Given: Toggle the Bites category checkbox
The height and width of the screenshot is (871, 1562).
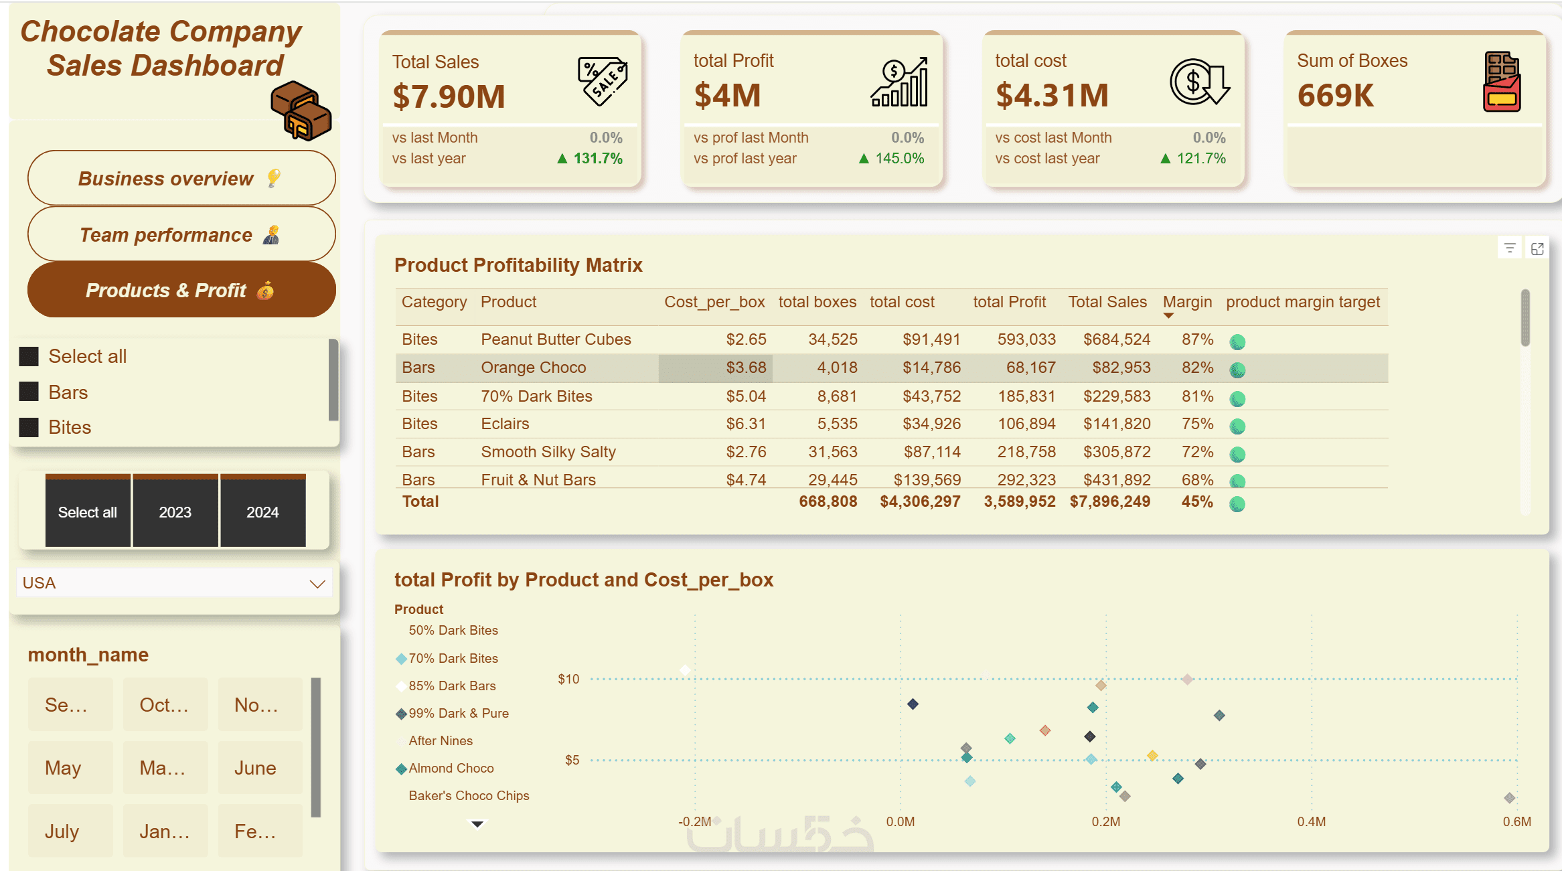Looking at the screenshot, I should [x=29, y=427].
